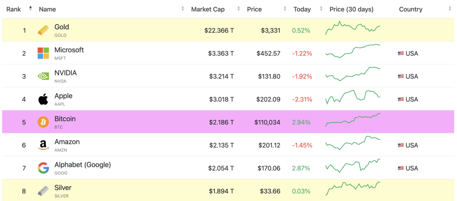The image size is (457, 201).
Task: Click the USA flag in NVIDIA row
Action: tap(401, 77)
